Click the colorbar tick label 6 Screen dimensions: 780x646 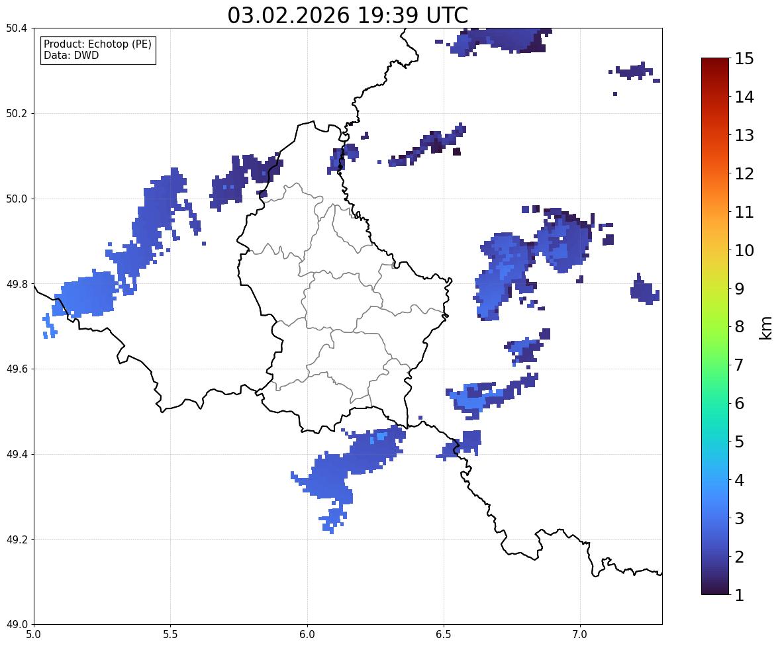739,403
